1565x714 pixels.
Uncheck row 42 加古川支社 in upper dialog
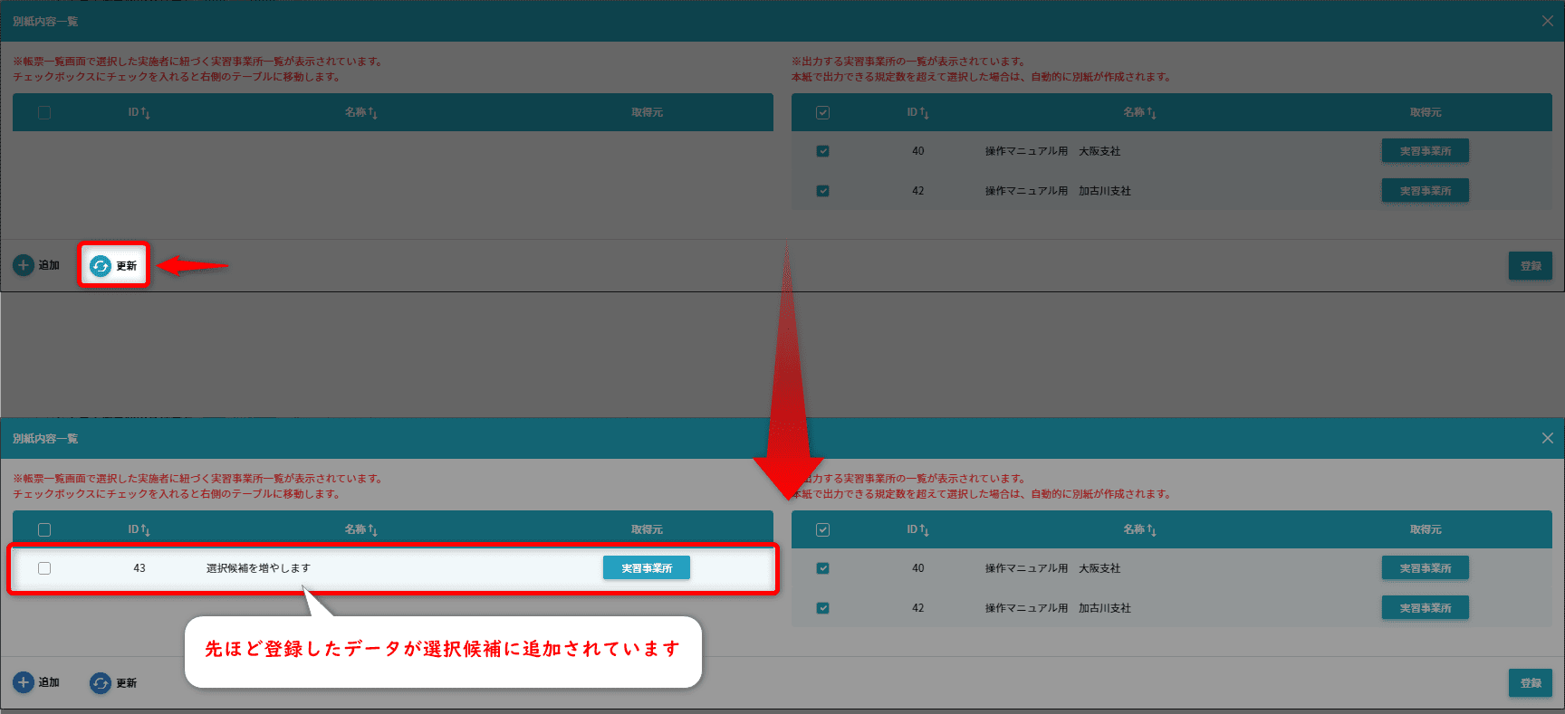822,191
